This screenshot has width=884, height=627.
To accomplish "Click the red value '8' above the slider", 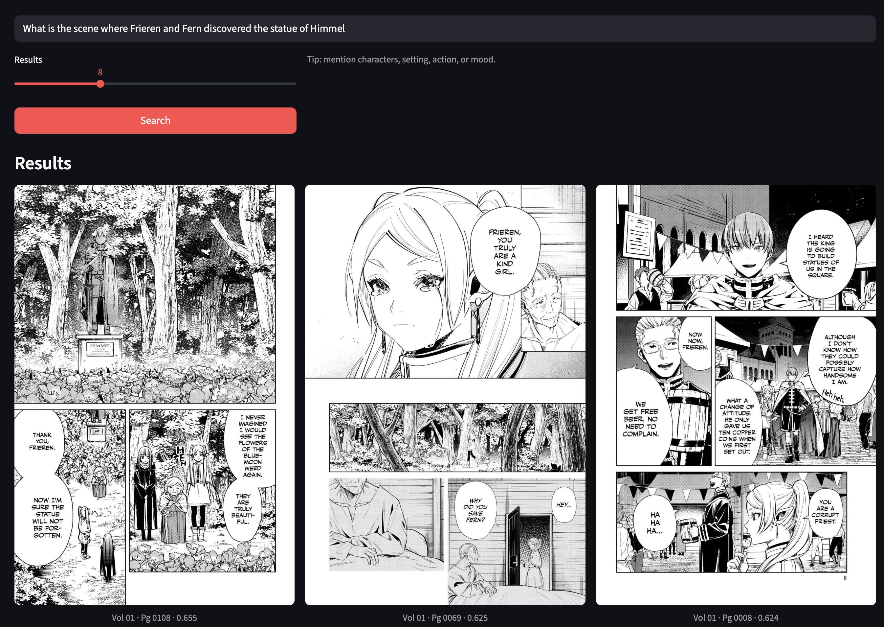I will [x=100, y=72].
